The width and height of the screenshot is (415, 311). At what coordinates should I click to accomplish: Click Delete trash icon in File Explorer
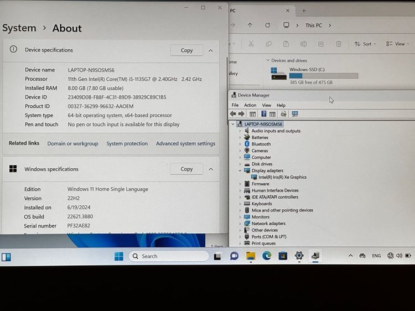[338, 44]
